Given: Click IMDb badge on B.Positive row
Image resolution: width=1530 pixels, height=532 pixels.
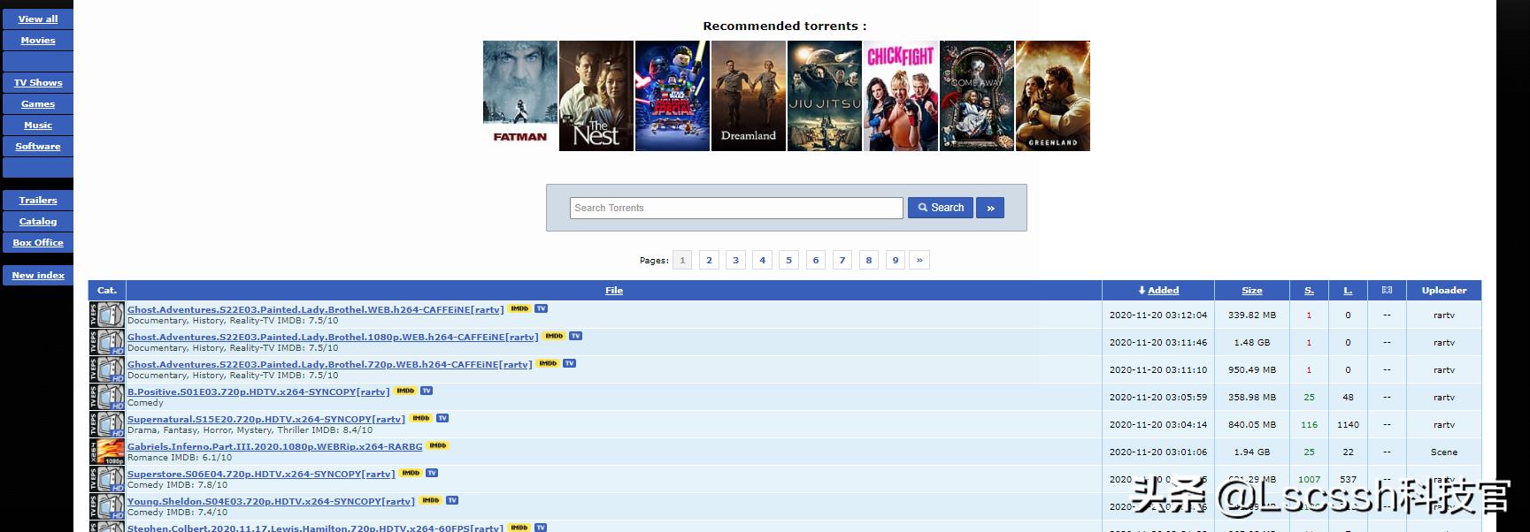Looking at the screenshot, I should 405,391.
